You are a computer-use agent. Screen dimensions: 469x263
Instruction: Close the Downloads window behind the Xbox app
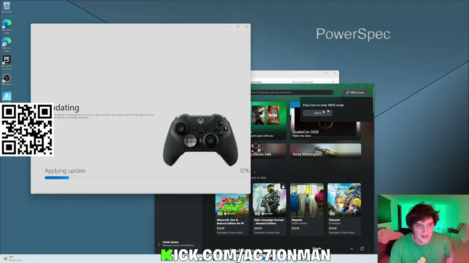click(x=335, y=73)
